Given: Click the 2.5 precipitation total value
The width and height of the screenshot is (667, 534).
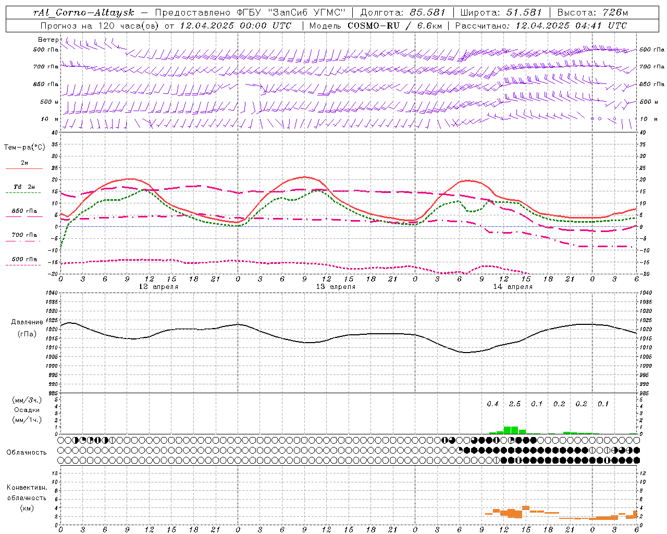Looking at the screenshot, I should click(515, 404).
